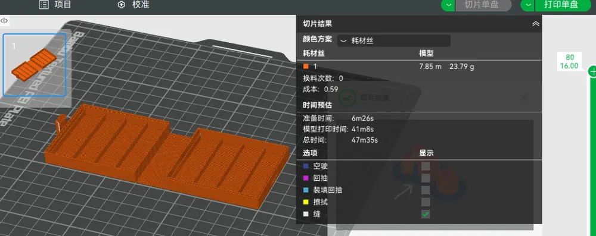Viewport: 596px width, 236px height.
Task: Enable the 回抽 display checkbox
Action: point(426,178)
